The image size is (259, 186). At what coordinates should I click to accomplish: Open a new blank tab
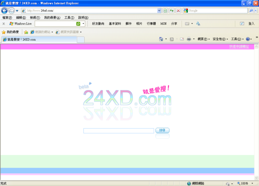(x=81, y=40)
